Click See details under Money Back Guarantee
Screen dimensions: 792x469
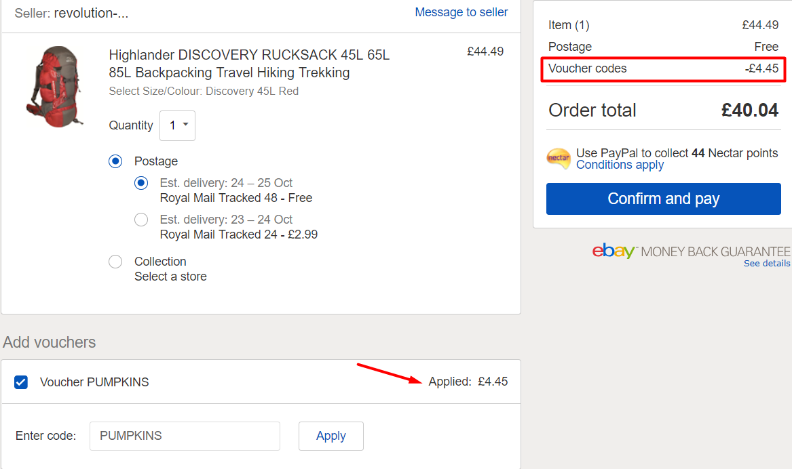[767, 264]
